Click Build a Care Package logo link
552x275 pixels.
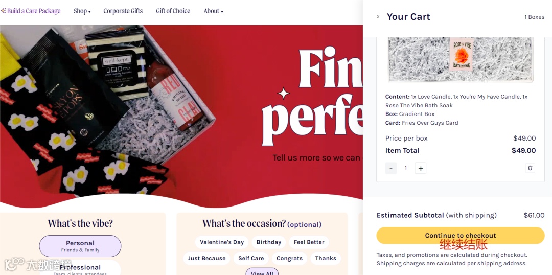[31, 11]
